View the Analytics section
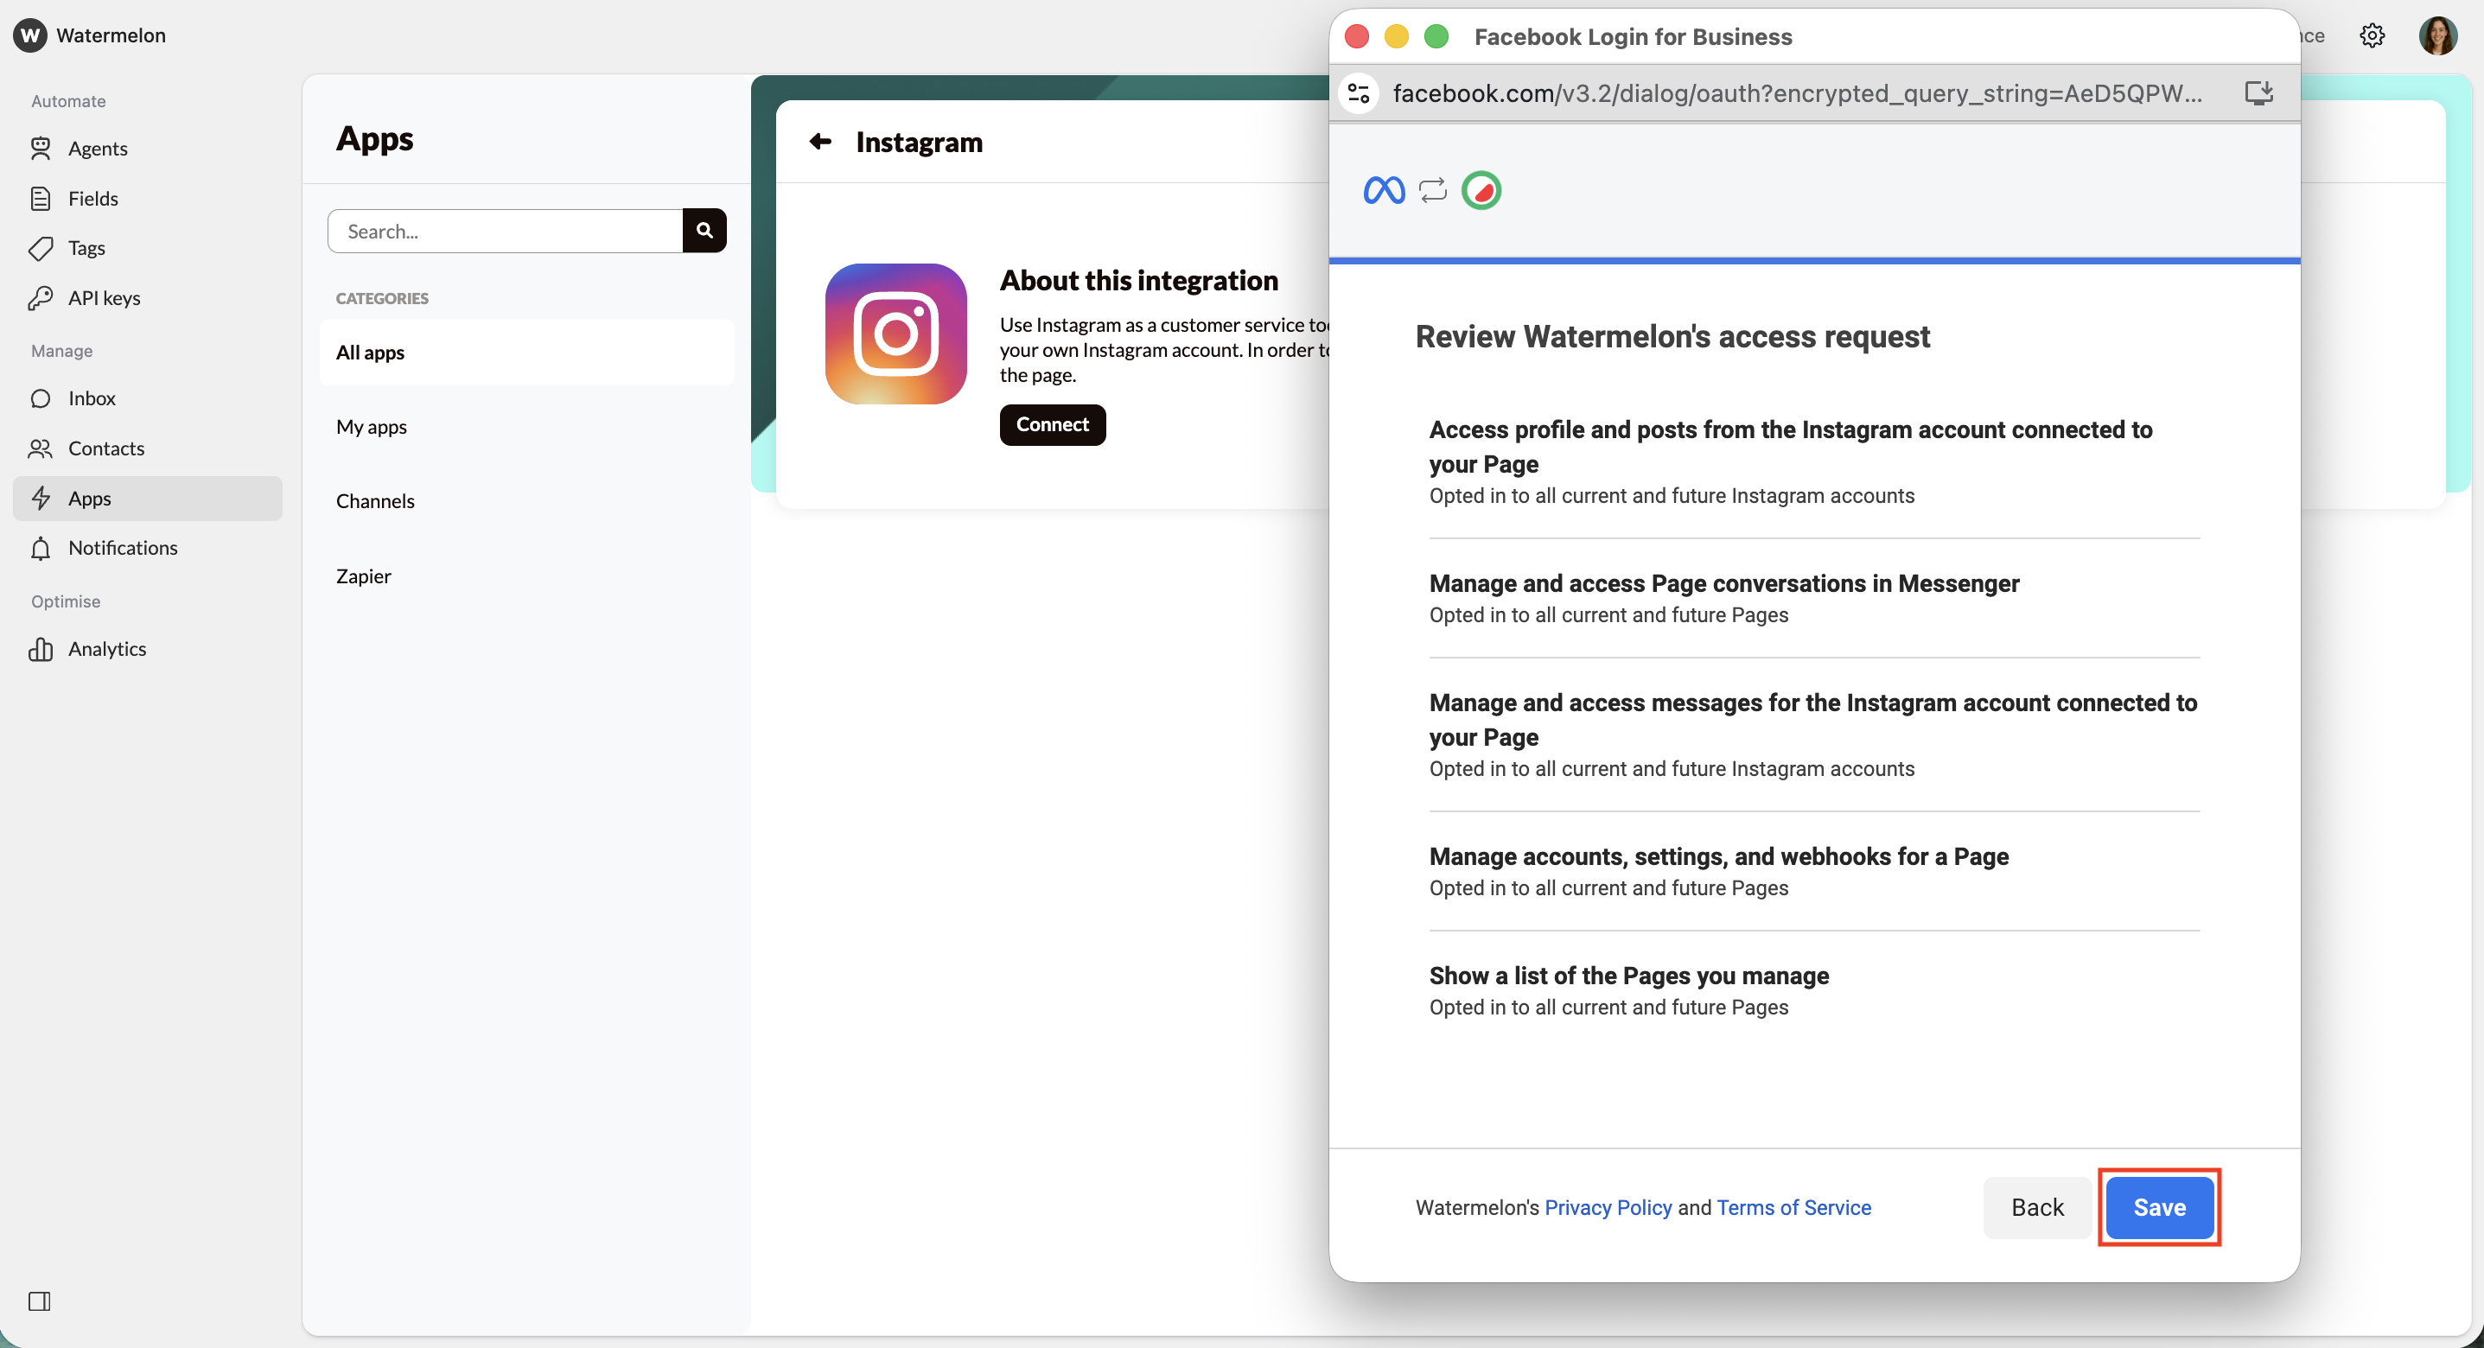This screenshot has height=1348, width=2484. click(107, 649)
